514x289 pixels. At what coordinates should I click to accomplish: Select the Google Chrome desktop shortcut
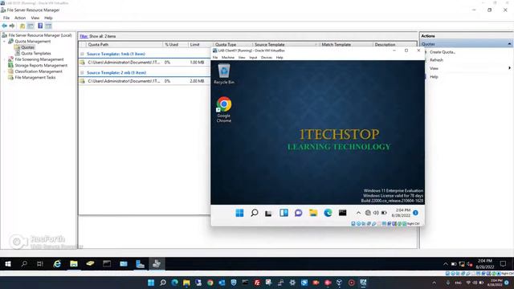(x=223, y=110)
